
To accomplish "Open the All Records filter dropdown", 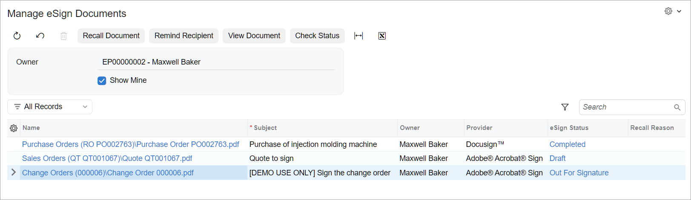I will tap(50, 107).
